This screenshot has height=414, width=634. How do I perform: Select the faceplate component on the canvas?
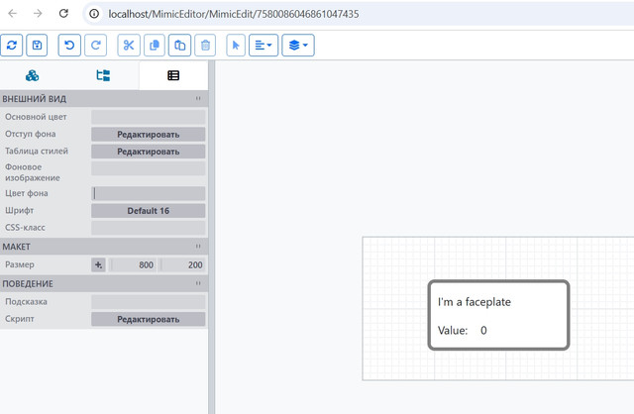click(498, 315)
